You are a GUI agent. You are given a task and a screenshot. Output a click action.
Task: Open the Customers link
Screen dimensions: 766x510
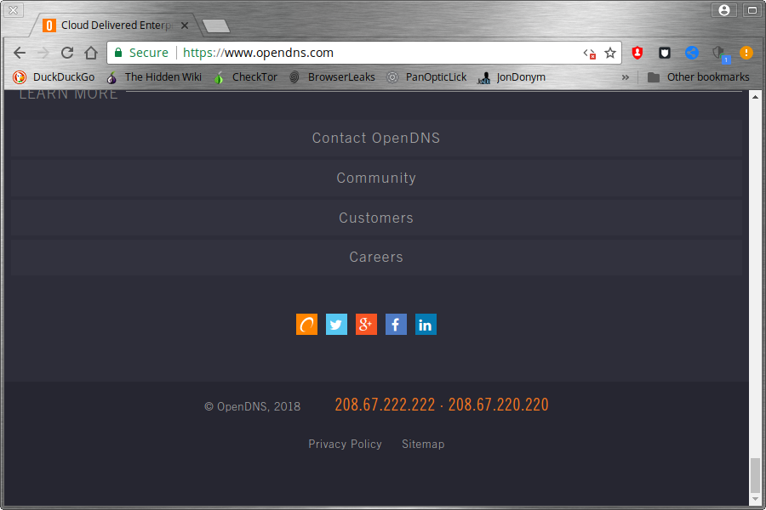(376, 218)
